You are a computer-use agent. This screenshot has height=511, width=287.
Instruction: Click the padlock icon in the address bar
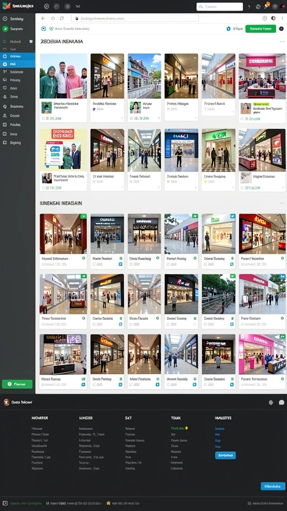77,18
